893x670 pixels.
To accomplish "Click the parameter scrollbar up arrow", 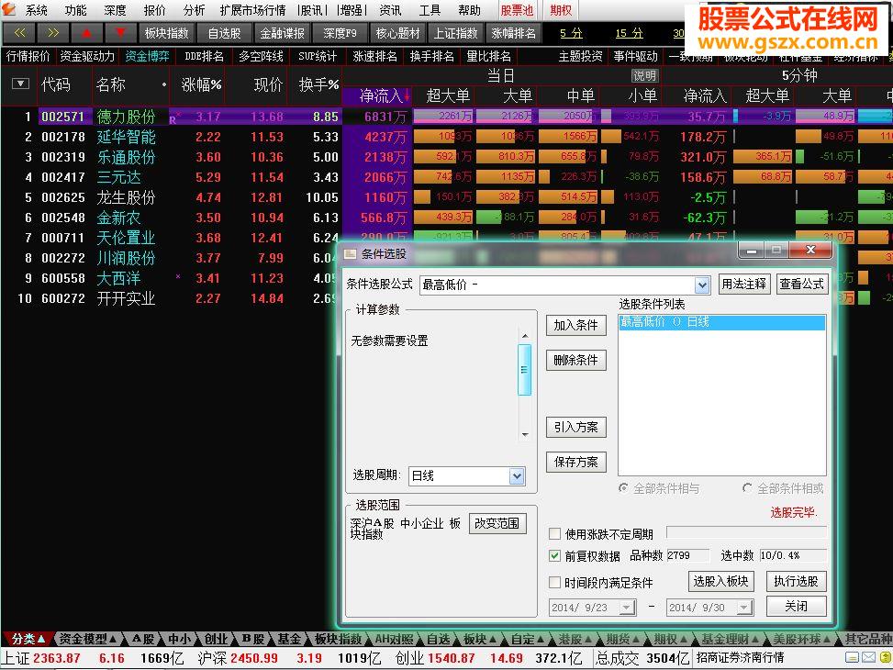I will [525, 336].
